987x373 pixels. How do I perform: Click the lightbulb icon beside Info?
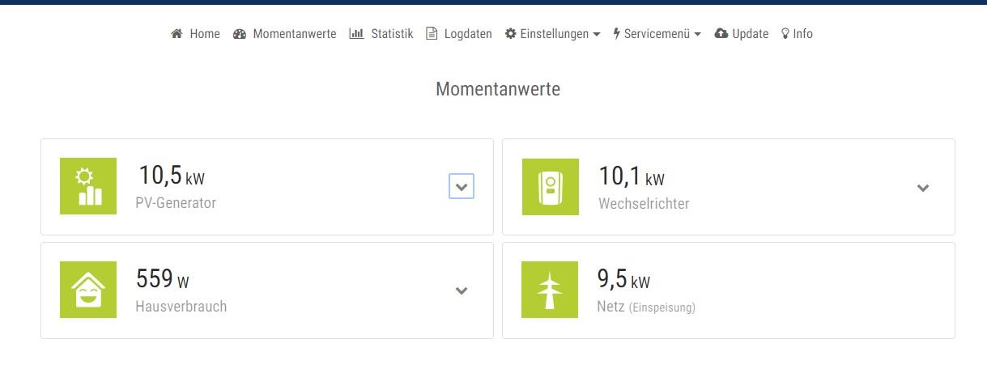pos(785,34)
